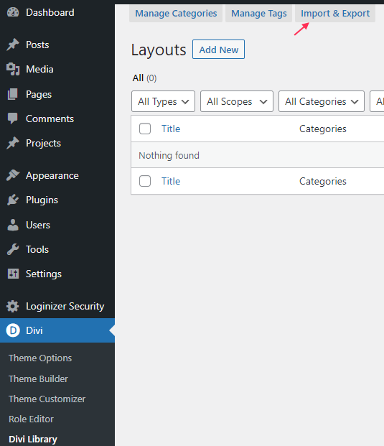Screen dimensions: 384x446
Task: Open the Settings menu label
Action: (44, 274)
